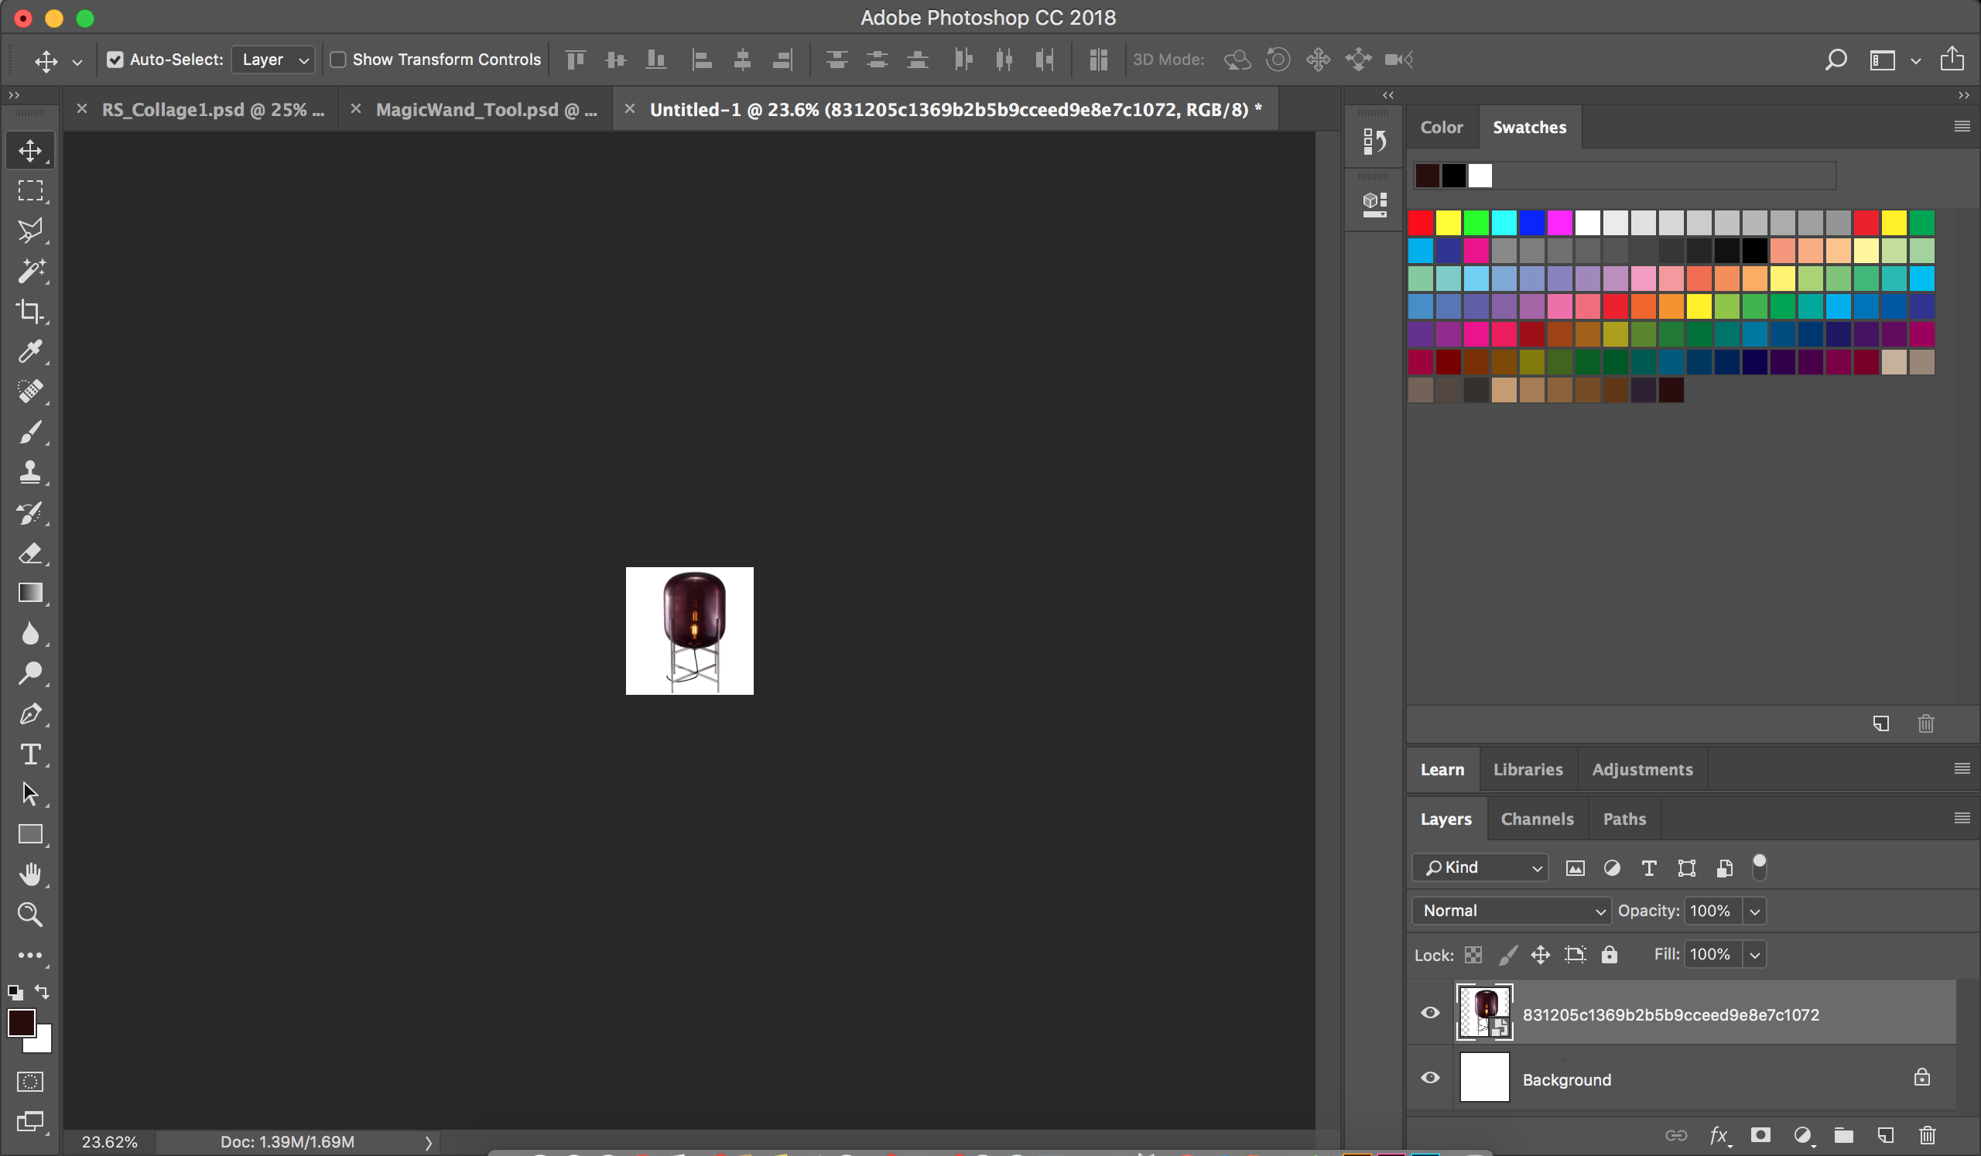Select the Clone Stamp tool
Viewport: 1981px width, 1156px height.
pyautogui.click(x=30, y=472)
